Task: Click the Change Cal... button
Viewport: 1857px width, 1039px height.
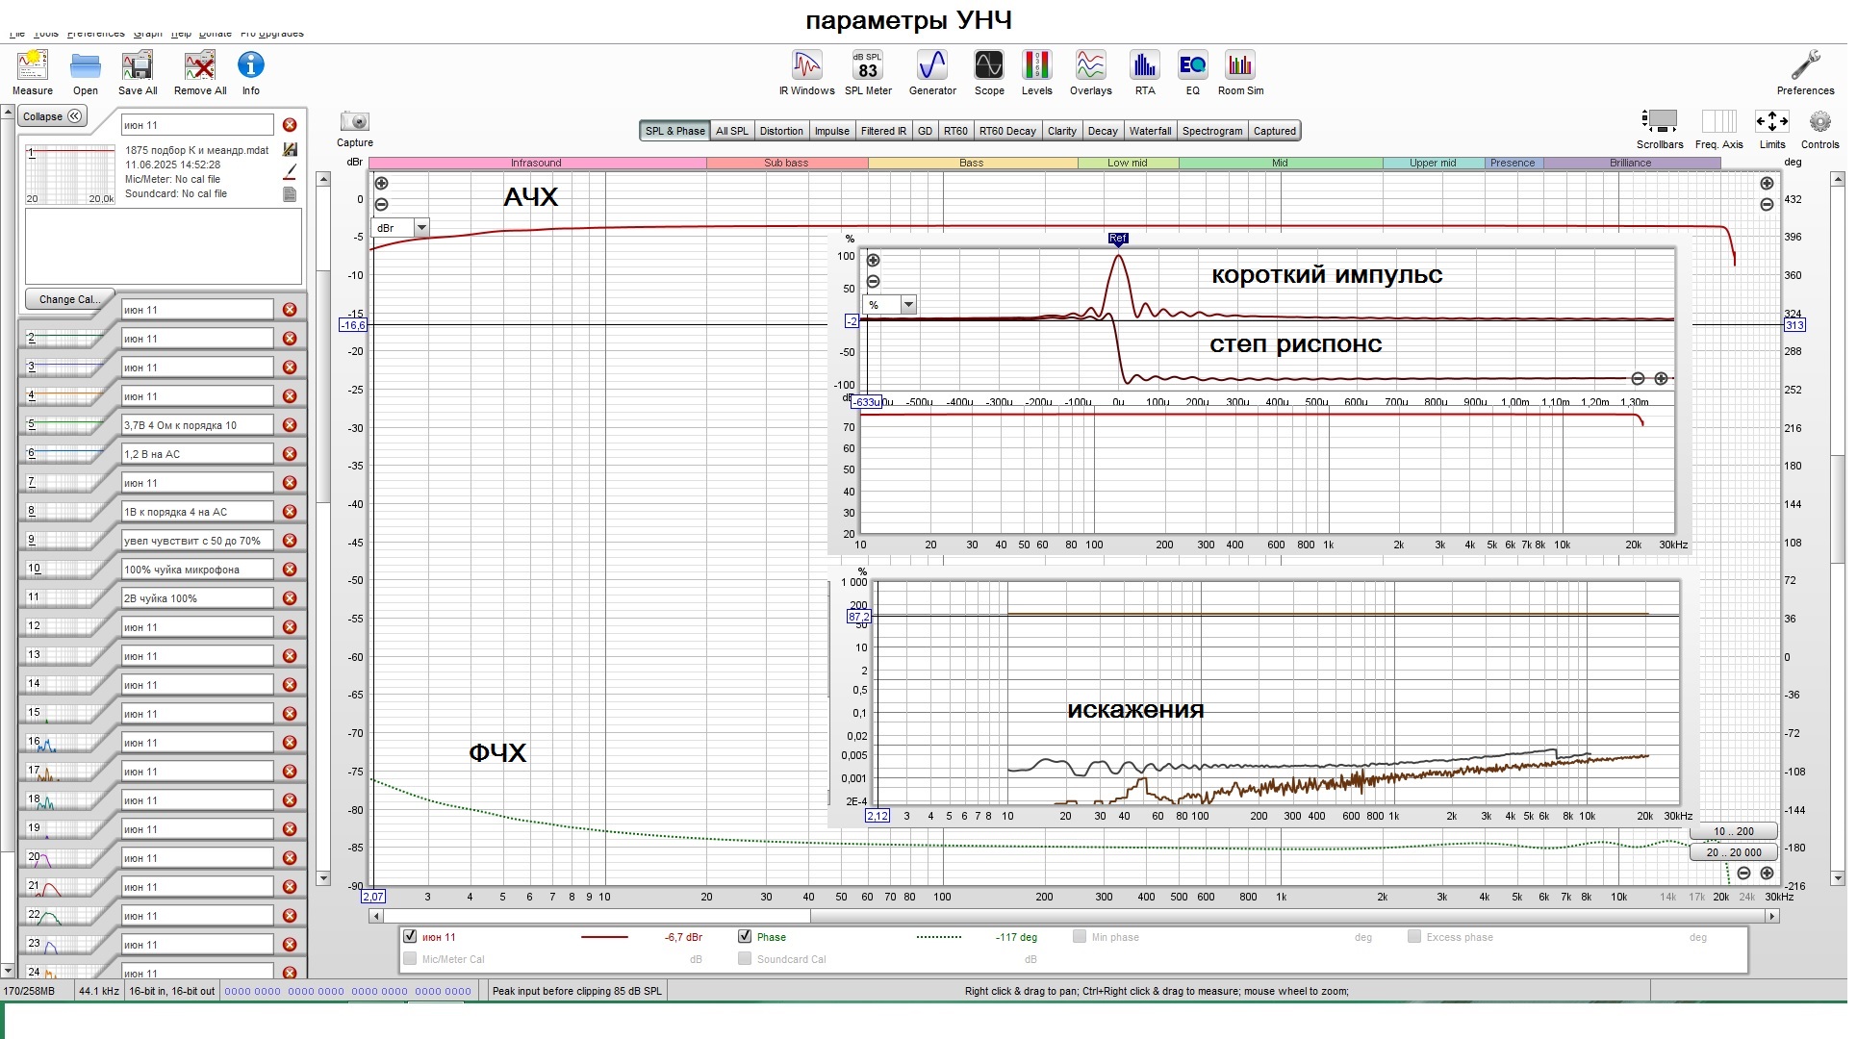Action: (x=68, y=299)
